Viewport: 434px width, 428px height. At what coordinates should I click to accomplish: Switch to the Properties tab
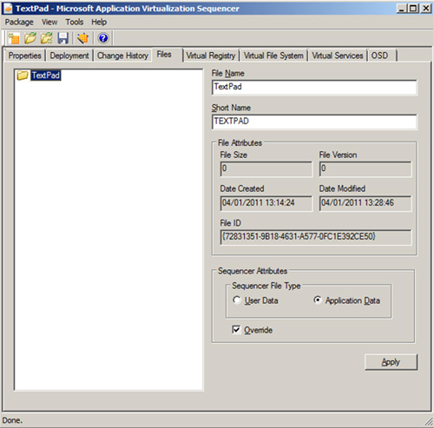click(25, 56)
